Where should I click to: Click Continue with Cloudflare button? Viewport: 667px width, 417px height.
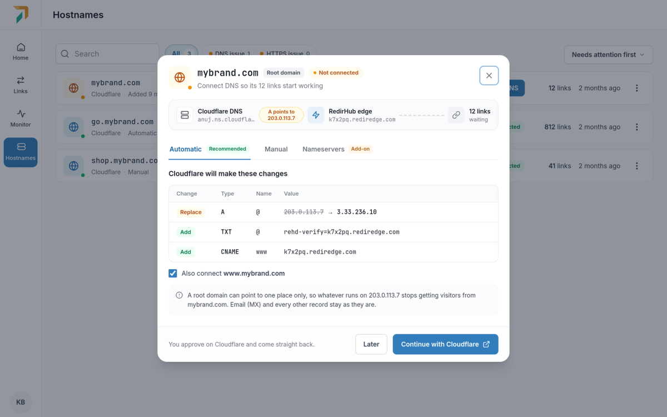(x=445, y=344)
